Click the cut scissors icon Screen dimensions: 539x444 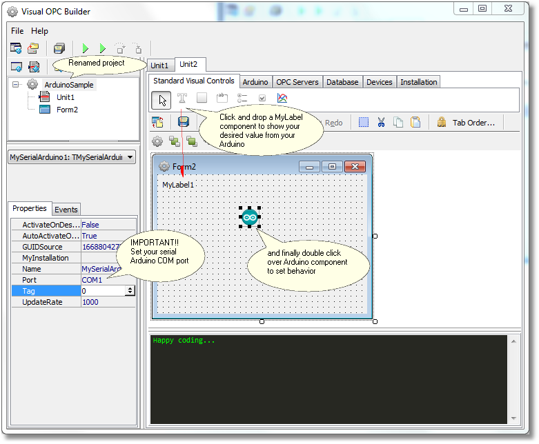coord(381,122)
